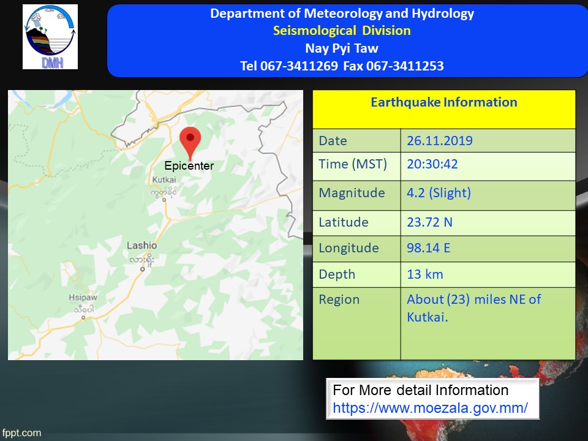Select the time value 20:30:42
Viewport: 588px width, 441px height.
pyautogui.click(x=432, y=164)
